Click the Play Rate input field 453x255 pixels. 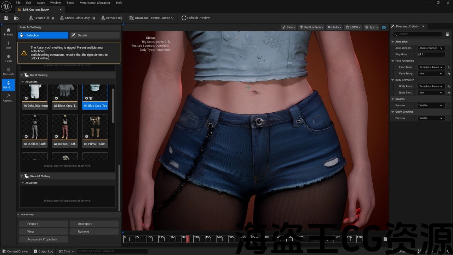pyautogui.click(x=432, y=55)
